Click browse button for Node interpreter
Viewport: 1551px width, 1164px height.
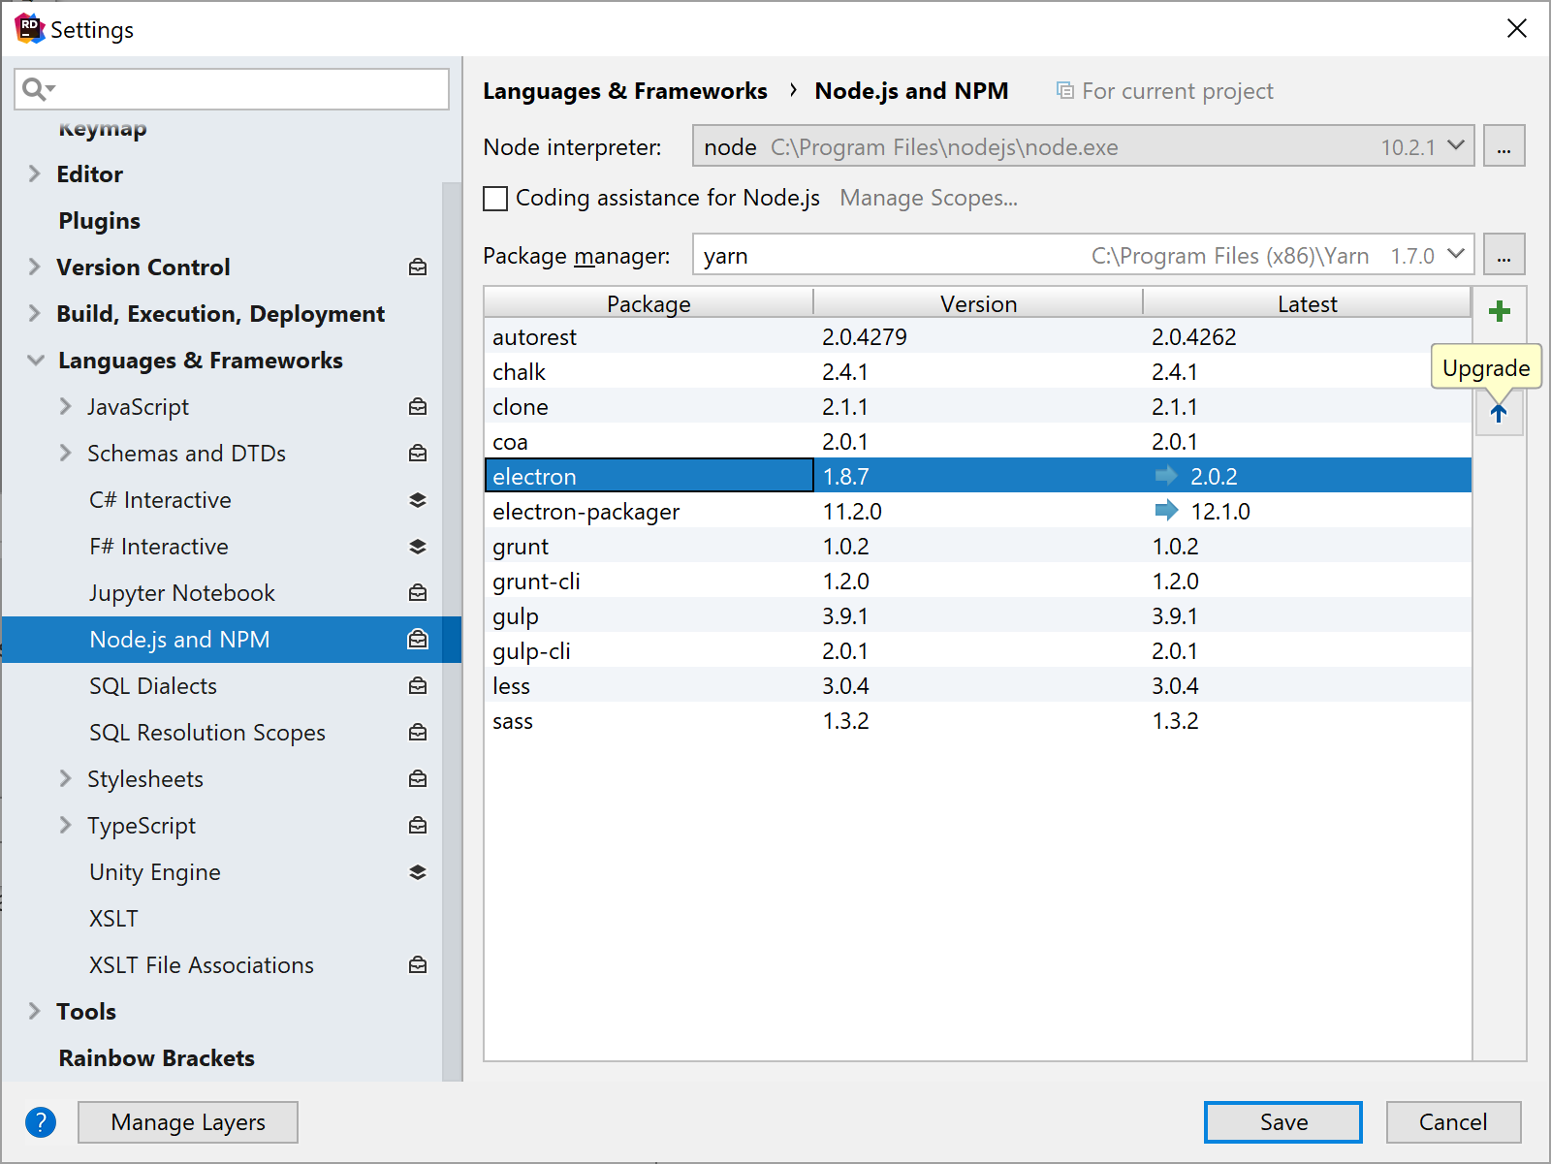pos(1504,146)
